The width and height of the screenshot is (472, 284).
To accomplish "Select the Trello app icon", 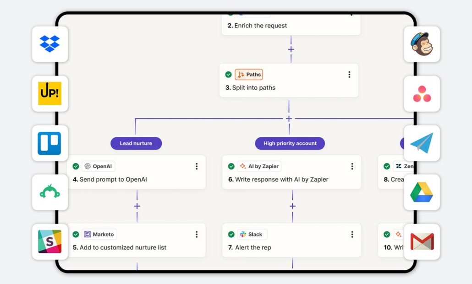I will (49, 143).
